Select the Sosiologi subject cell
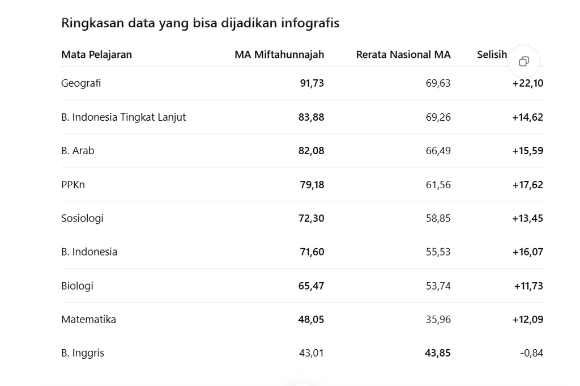The height and width of the screenshot is (386, 580). pos(82,218)
